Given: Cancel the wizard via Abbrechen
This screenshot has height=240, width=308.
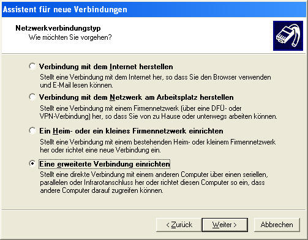Looking at the screenshot, I should 277,225.
